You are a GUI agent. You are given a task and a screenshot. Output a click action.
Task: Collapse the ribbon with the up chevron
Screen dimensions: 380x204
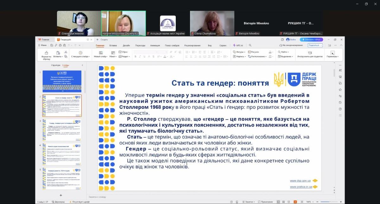pyautogui.click(x=341, y=45)
